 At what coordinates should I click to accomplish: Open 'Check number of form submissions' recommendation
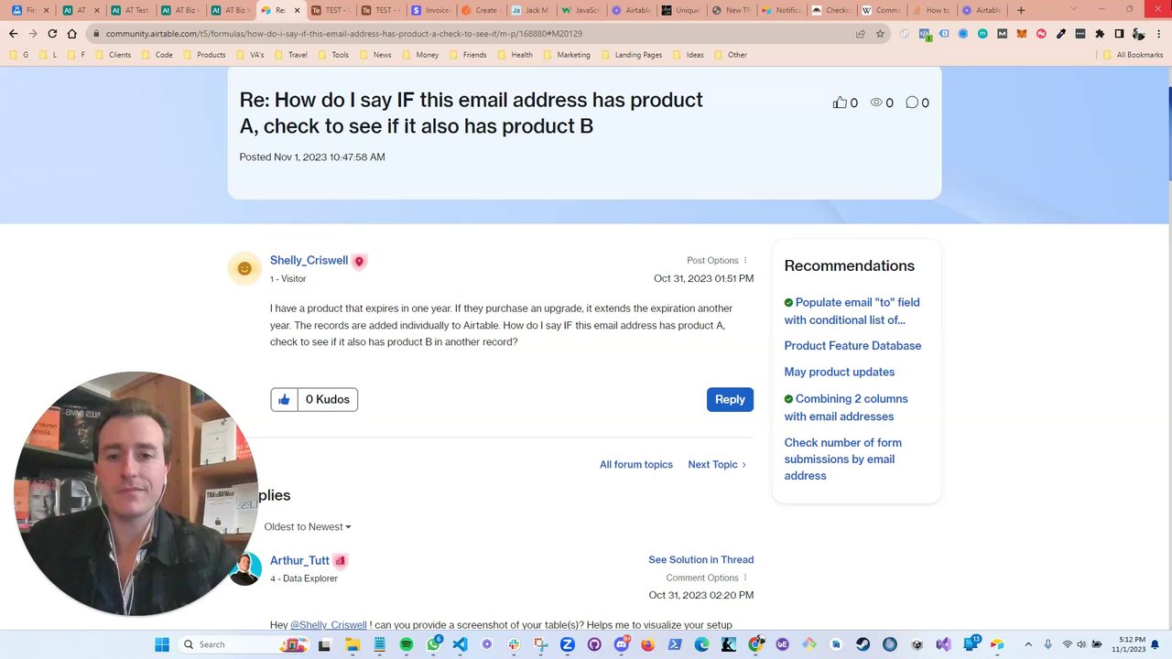(842, 459)
